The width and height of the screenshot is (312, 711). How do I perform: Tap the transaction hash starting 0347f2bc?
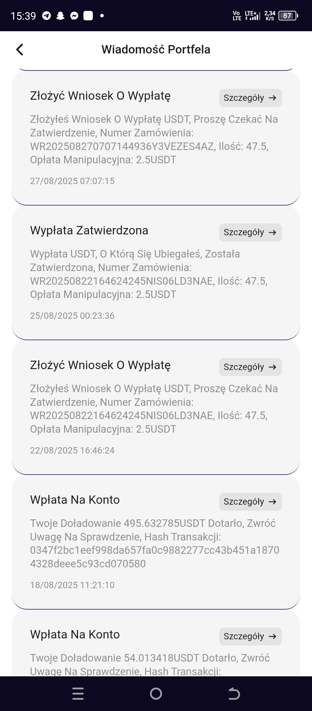[155, 557]
